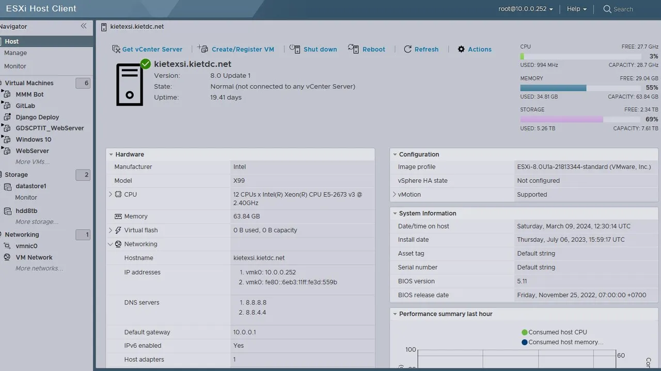Click the Create/Register VM icon

203,49
